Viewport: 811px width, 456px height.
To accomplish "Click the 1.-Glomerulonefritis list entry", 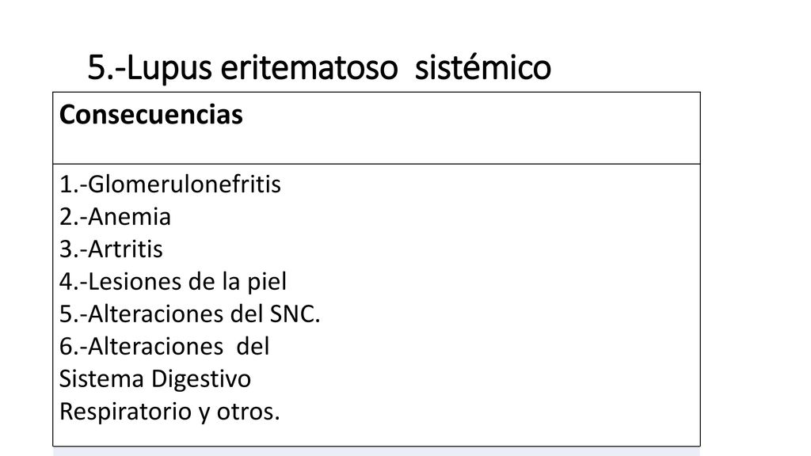I will (170, 184).
